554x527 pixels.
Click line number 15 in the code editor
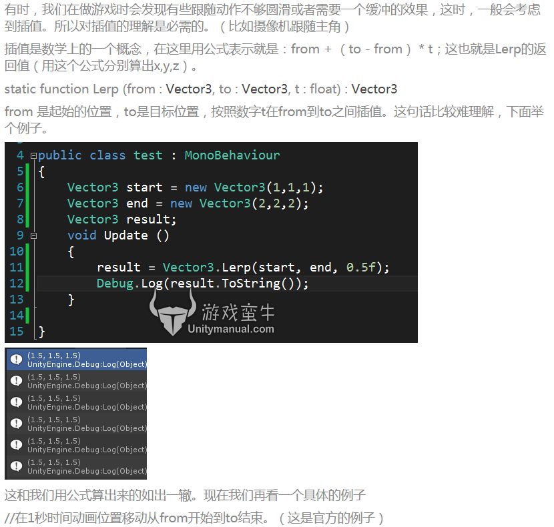pos(17,331)
